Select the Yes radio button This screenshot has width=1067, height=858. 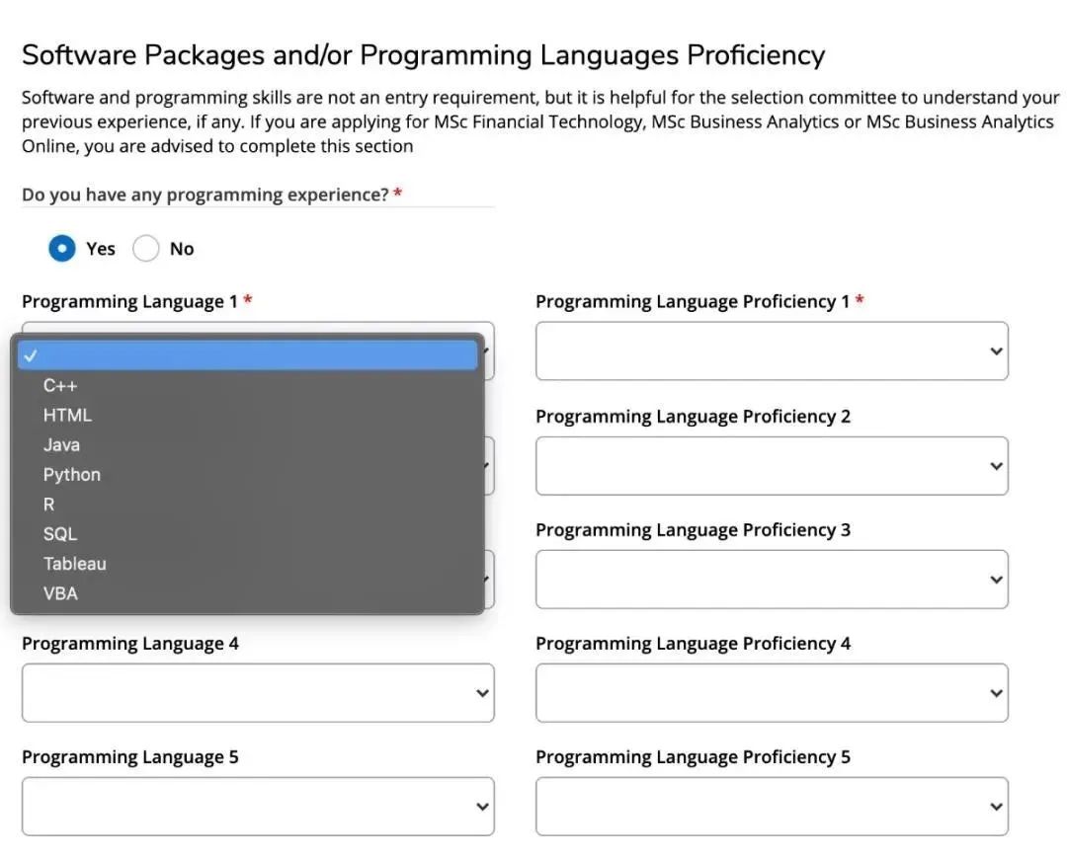point(62,248)
